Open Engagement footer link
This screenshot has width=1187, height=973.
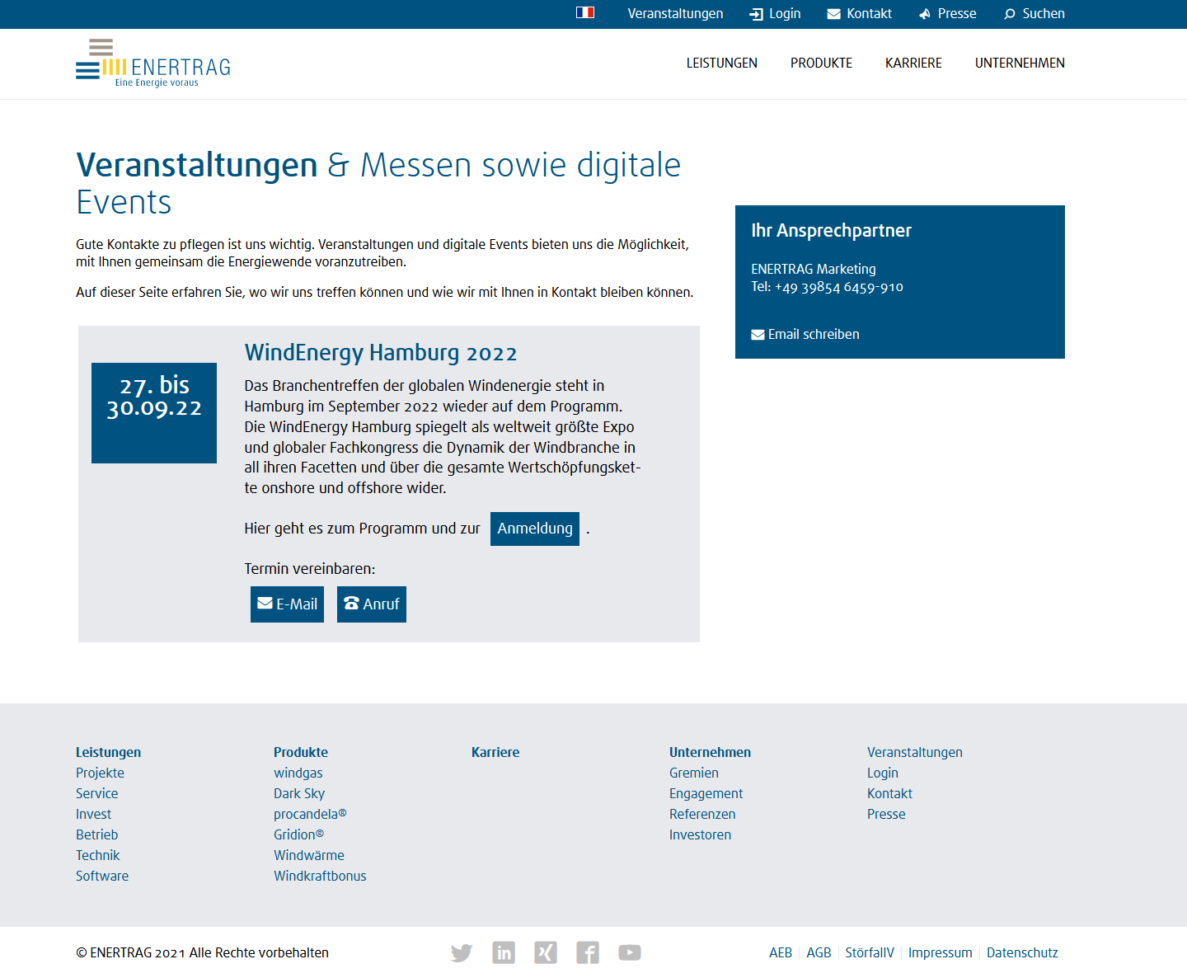coord(706,793)
